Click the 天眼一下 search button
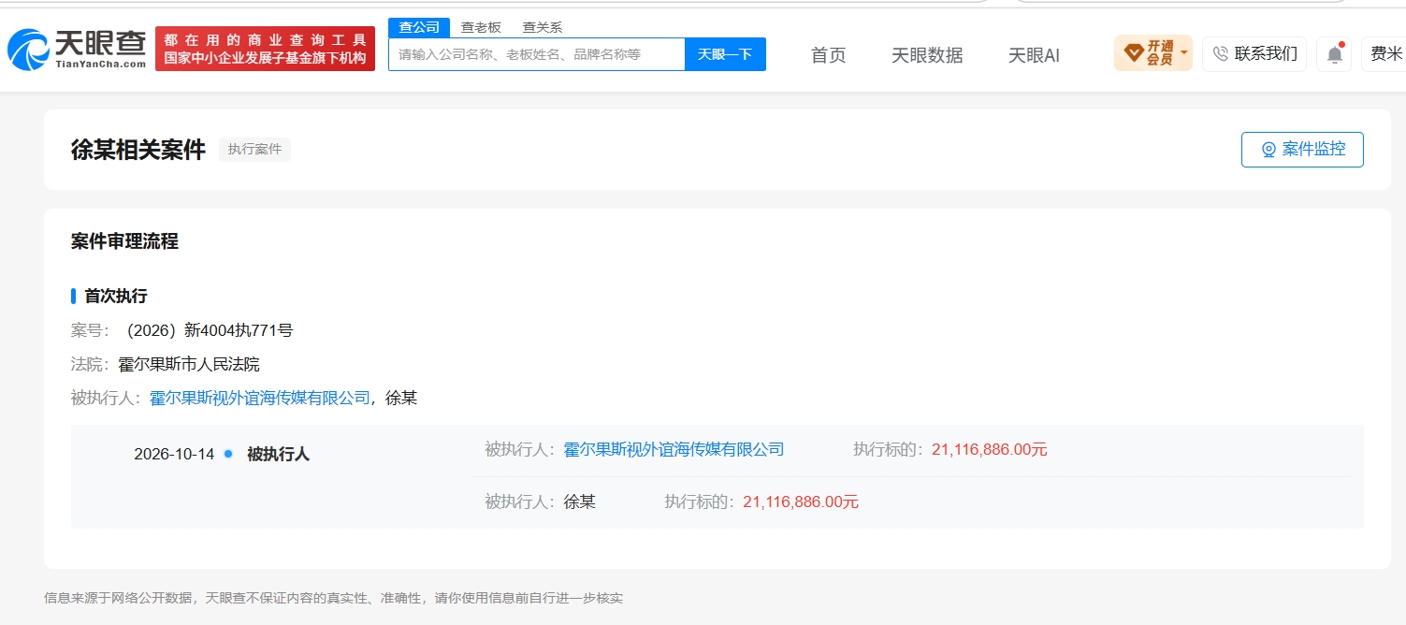The width and height of the screenshot is (1406, 625). (725, 54)
